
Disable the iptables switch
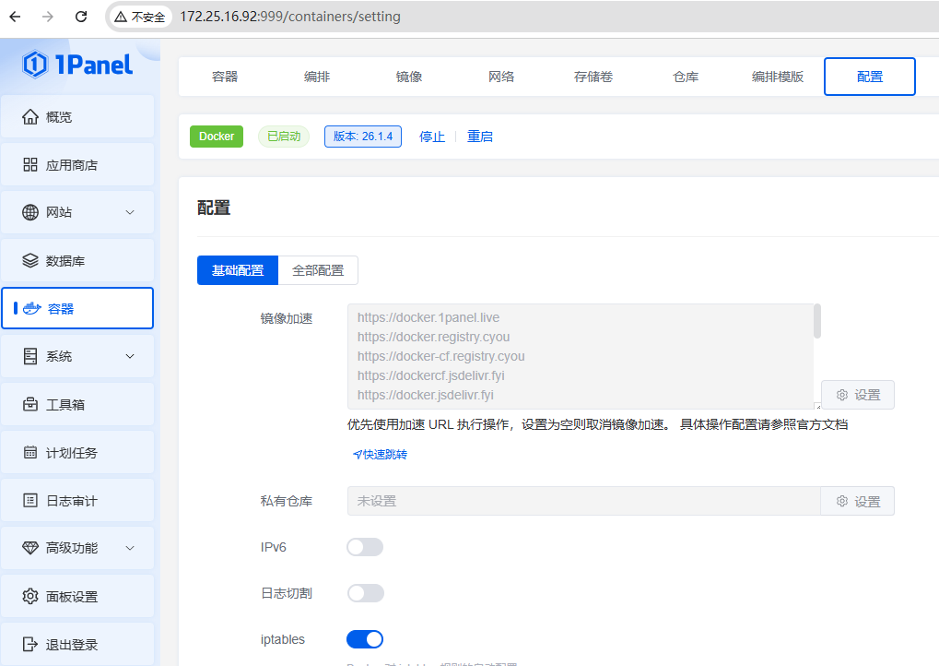coord(364,639)
